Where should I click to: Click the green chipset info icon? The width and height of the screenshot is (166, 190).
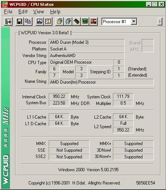tap(85, 22)
